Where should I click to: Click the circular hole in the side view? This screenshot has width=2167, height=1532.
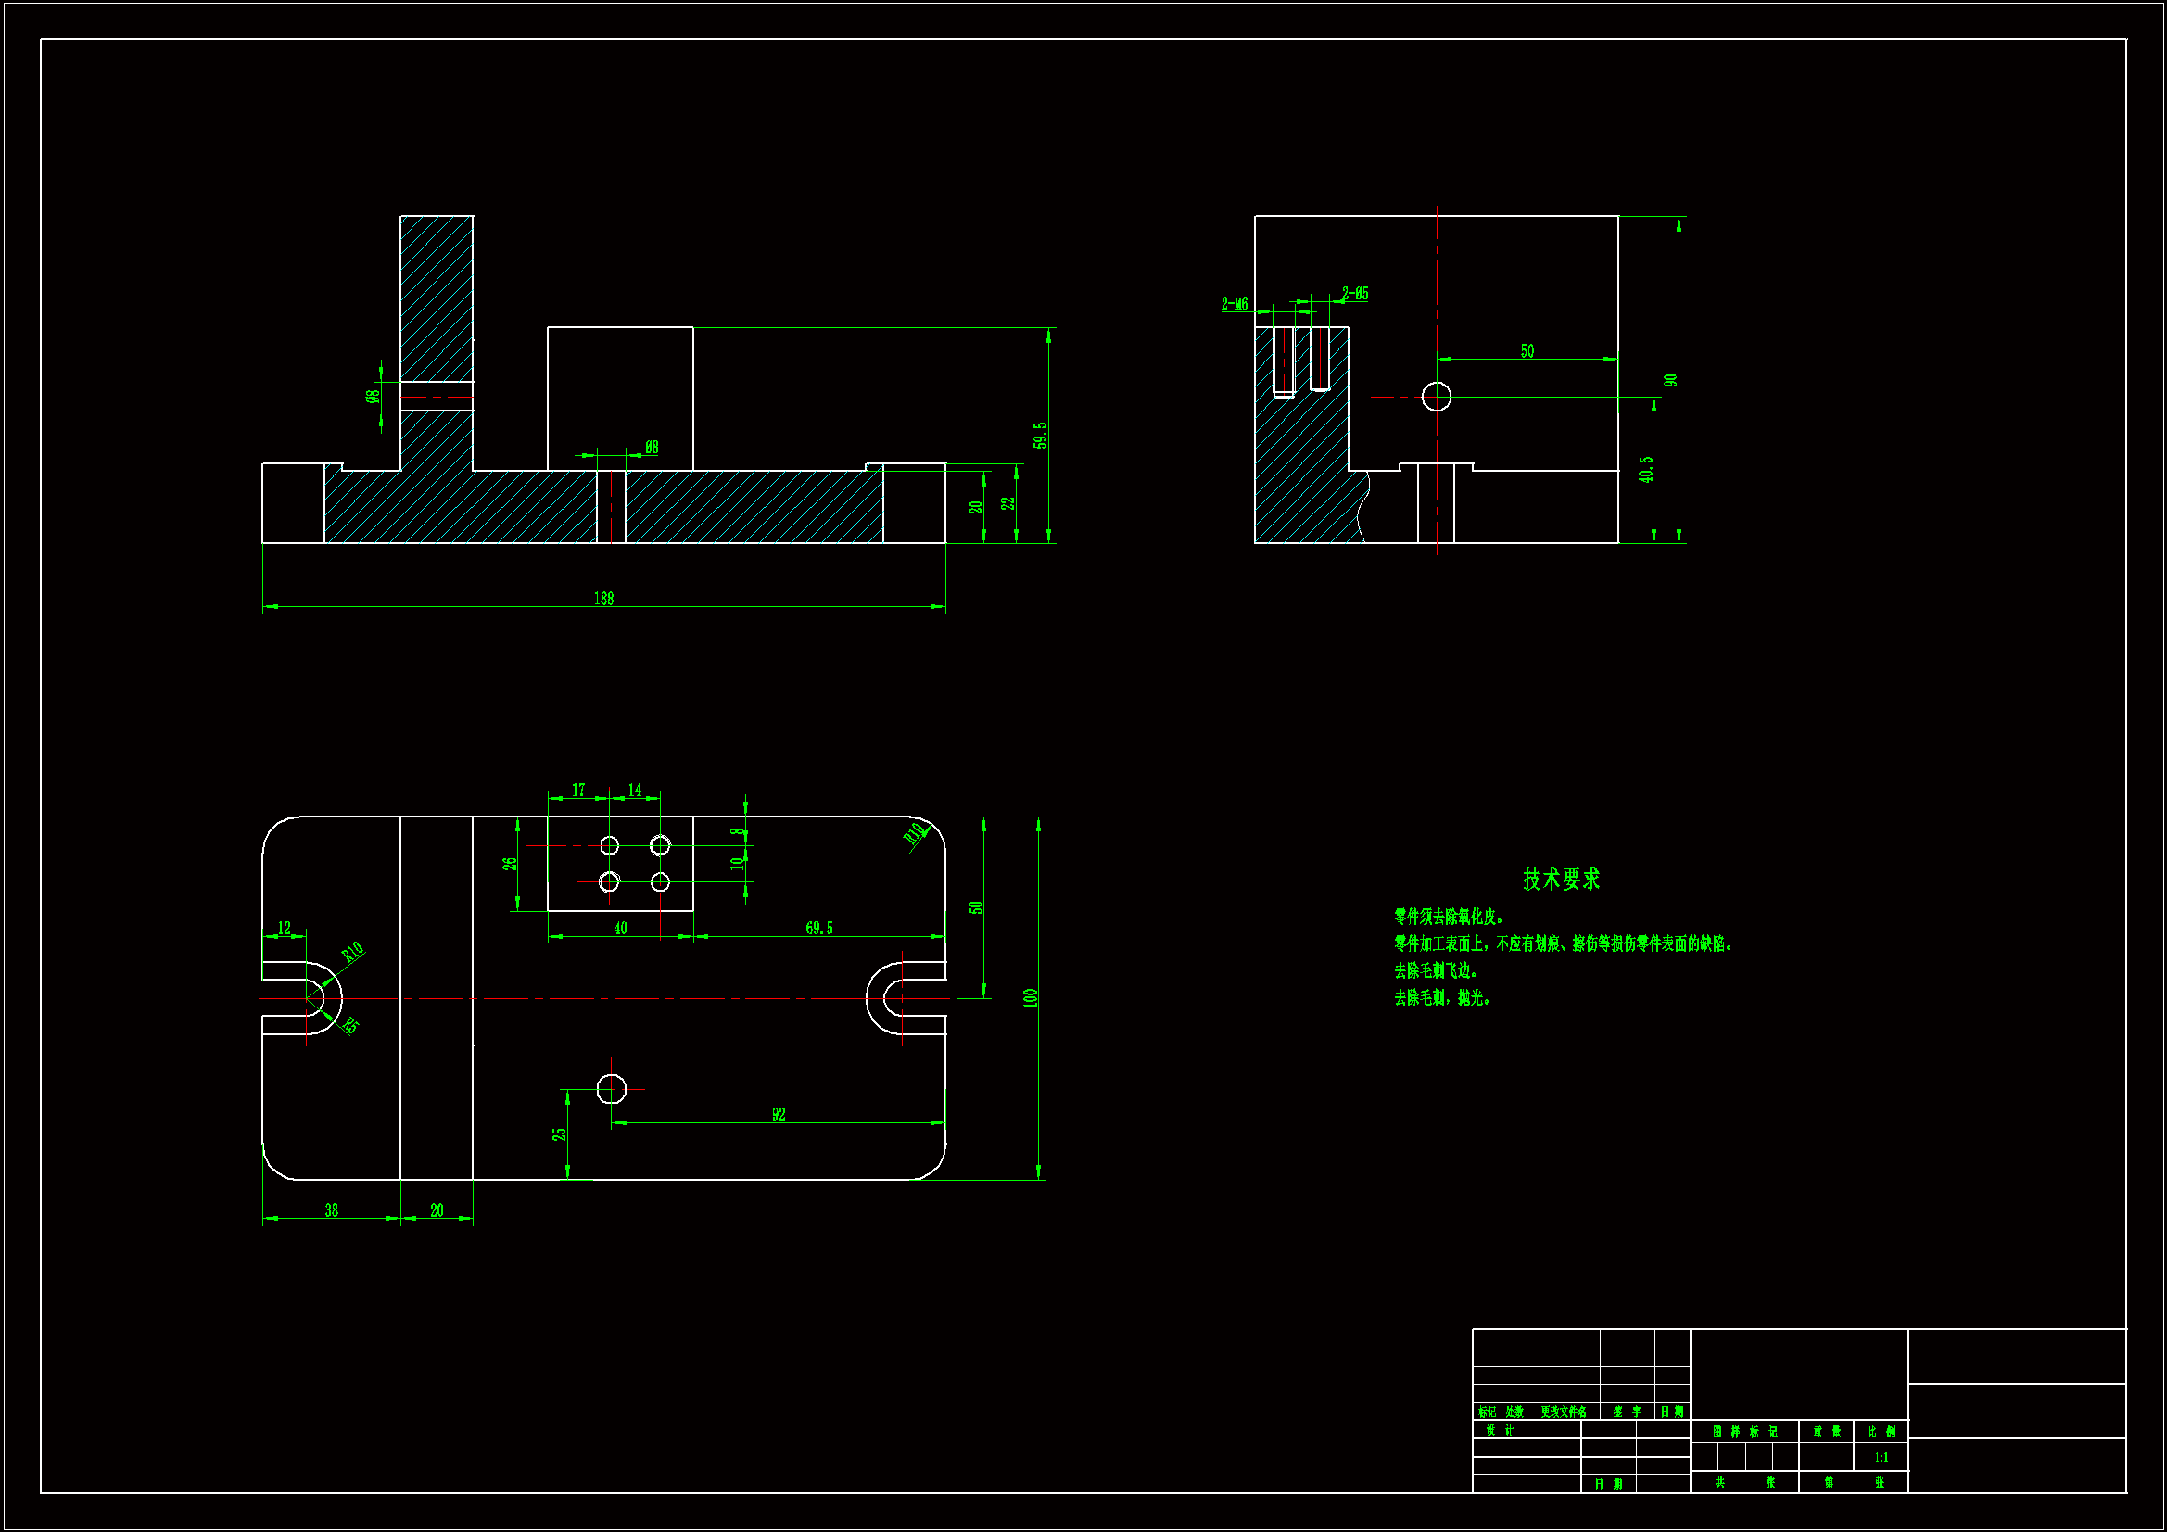tap(1437, 397)
